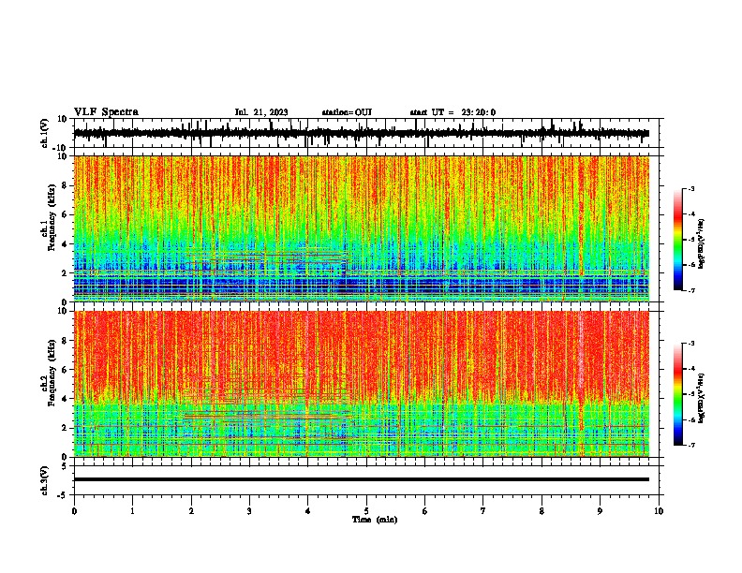The width and height of the screenshot is (742, 573).
Task: Click the "4" kHz tick on ch.1 spectrogram axis
Action: (x=66, y=244)
